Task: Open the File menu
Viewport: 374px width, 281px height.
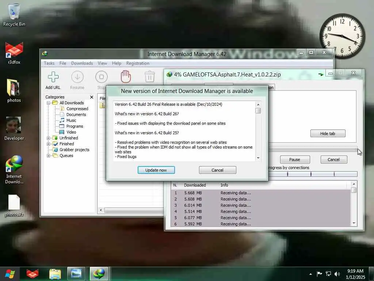Action: pos(63,63)
